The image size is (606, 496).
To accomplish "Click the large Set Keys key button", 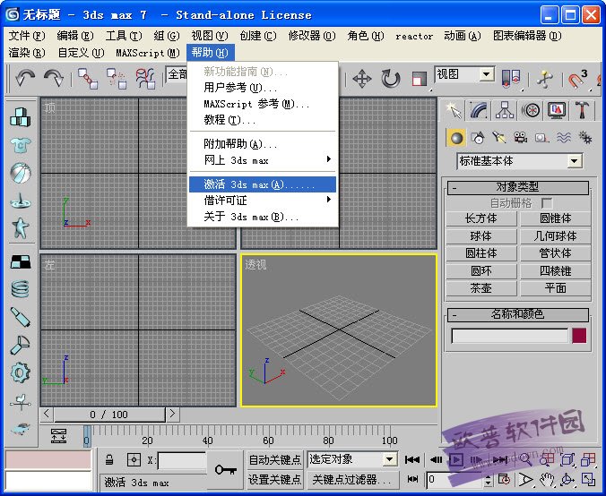I will tap(226, 469).
